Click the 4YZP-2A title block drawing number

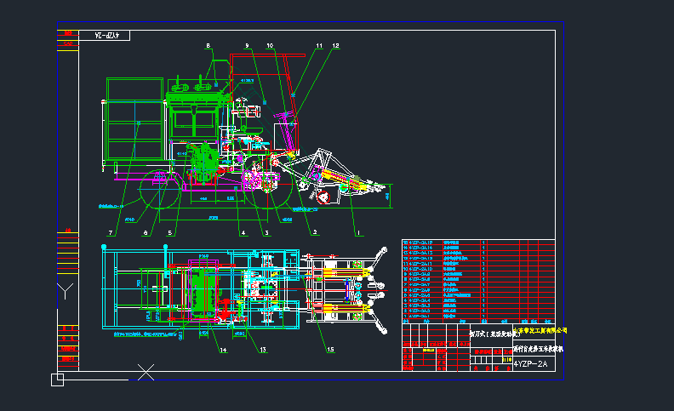[530, 364]
